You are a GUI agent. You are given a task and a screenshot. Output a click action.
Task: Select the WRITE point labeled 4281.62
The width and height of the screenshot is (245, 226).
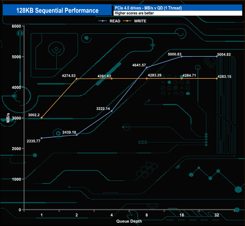click(x=112, y=79)
